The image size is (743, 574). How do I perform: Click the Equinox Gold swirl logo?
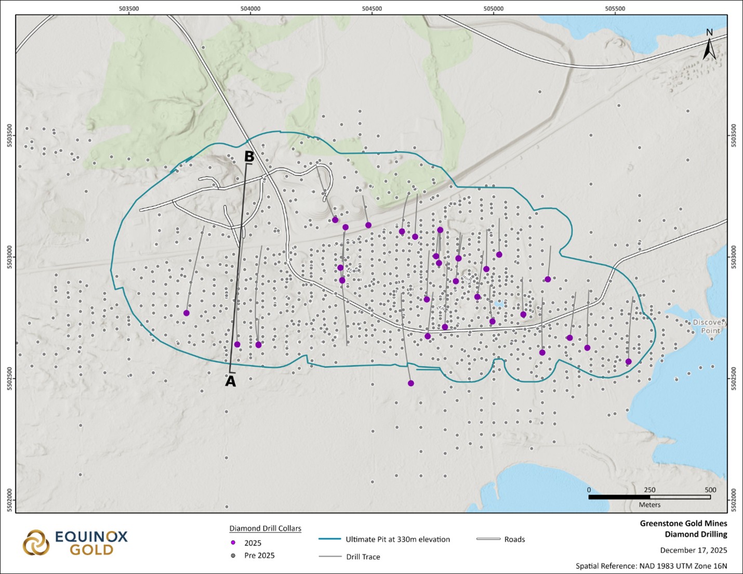(35, 543)
